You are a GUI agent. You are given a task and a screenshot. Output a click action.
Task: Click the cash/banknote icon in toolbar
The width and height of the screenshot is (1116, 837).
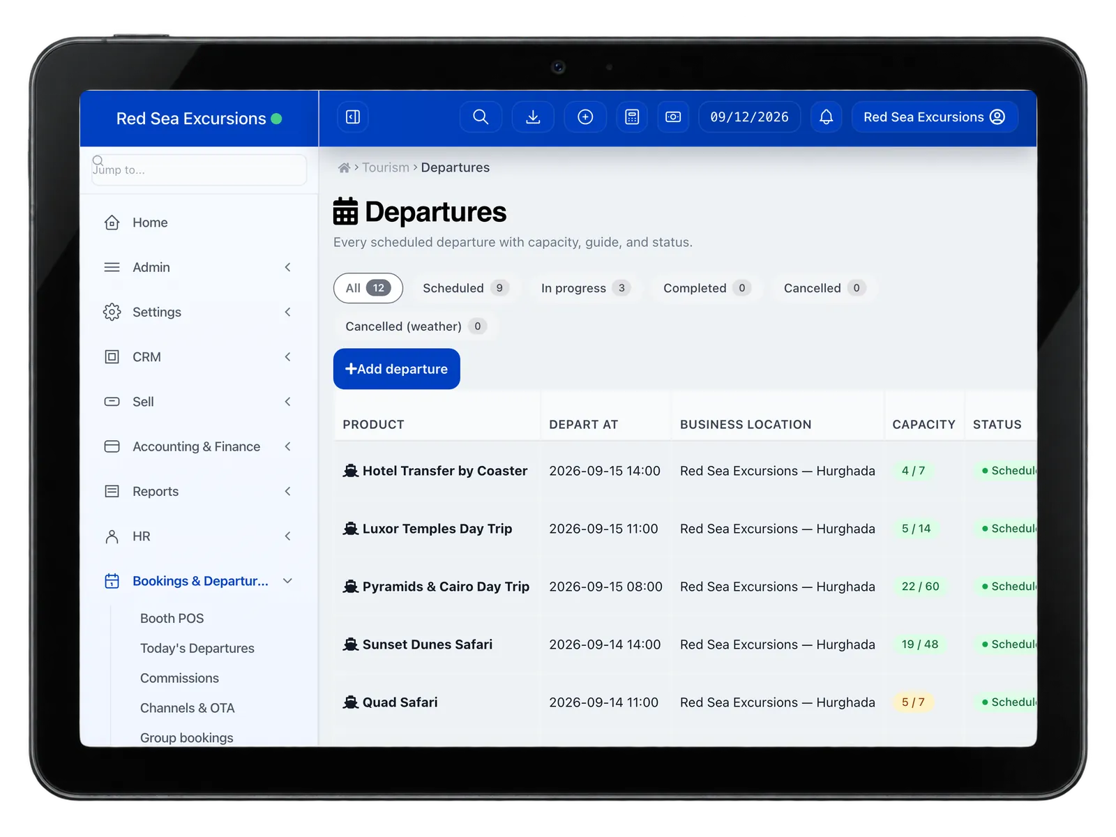(x=673, y=117)
